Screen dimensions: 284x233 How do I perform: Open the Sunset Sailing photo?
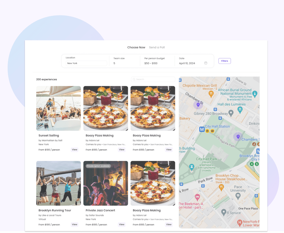59,108
